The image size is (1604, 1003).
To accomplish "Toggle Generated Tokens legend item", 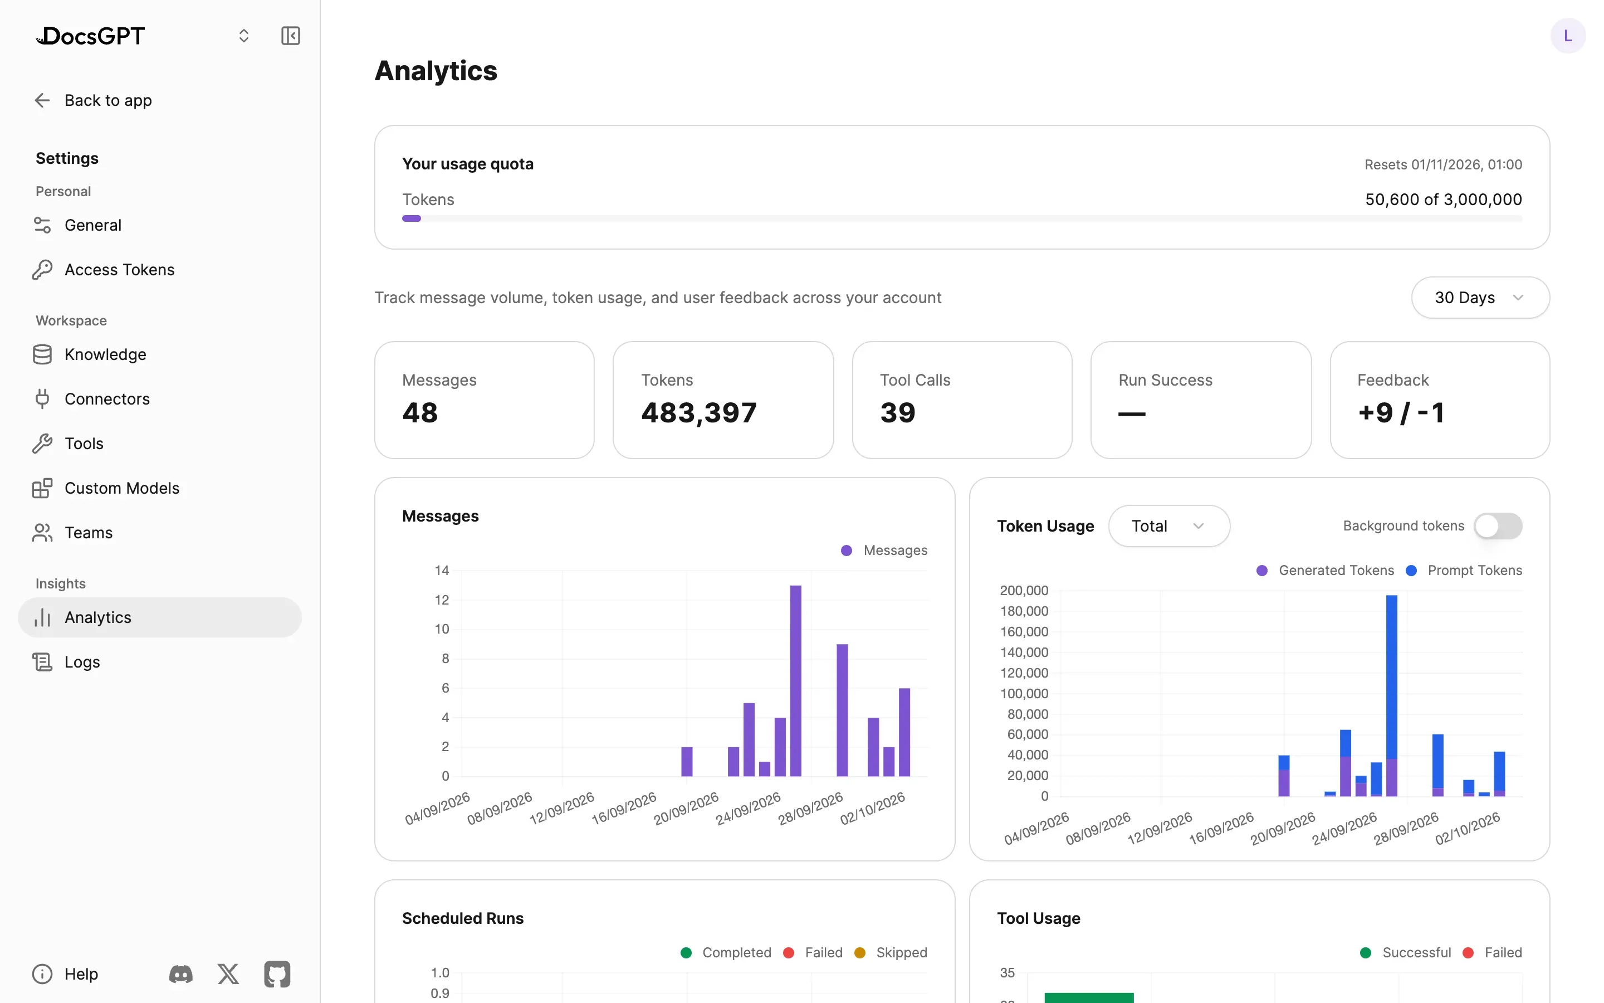I will [1325, 570].
